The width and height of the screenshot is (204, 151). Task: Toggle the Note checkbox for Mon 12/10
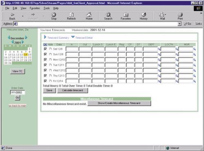pos(50,60)
